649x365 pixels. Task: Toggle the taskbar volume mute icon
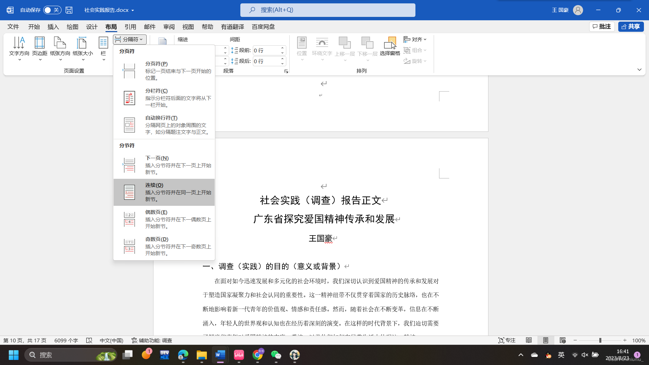tap(585, 355)
